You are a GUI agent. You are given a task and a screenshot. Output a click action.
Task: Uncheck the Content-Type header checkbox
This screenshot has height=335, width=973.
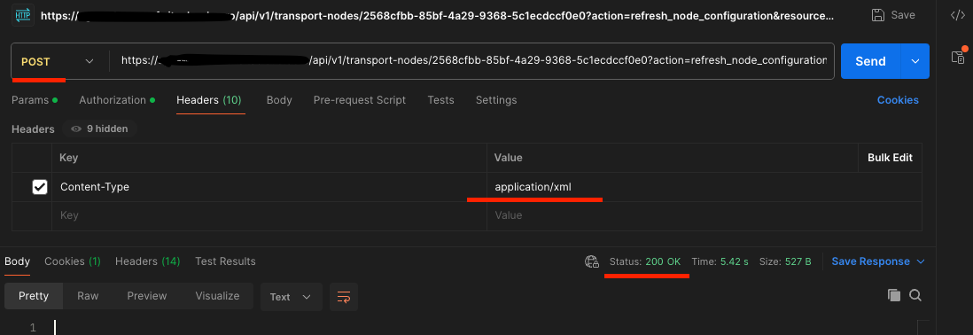40,187
